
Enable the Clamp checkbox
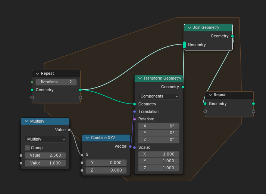pos(27,148)
